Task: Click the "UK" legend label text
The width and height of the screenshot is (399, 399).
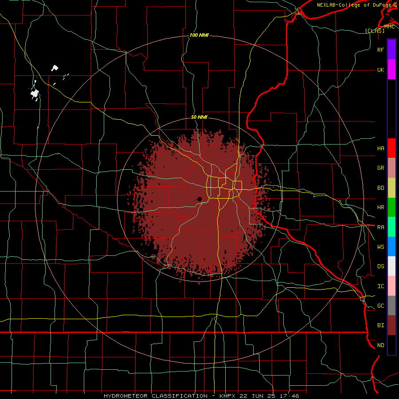Action: [380, 70]
